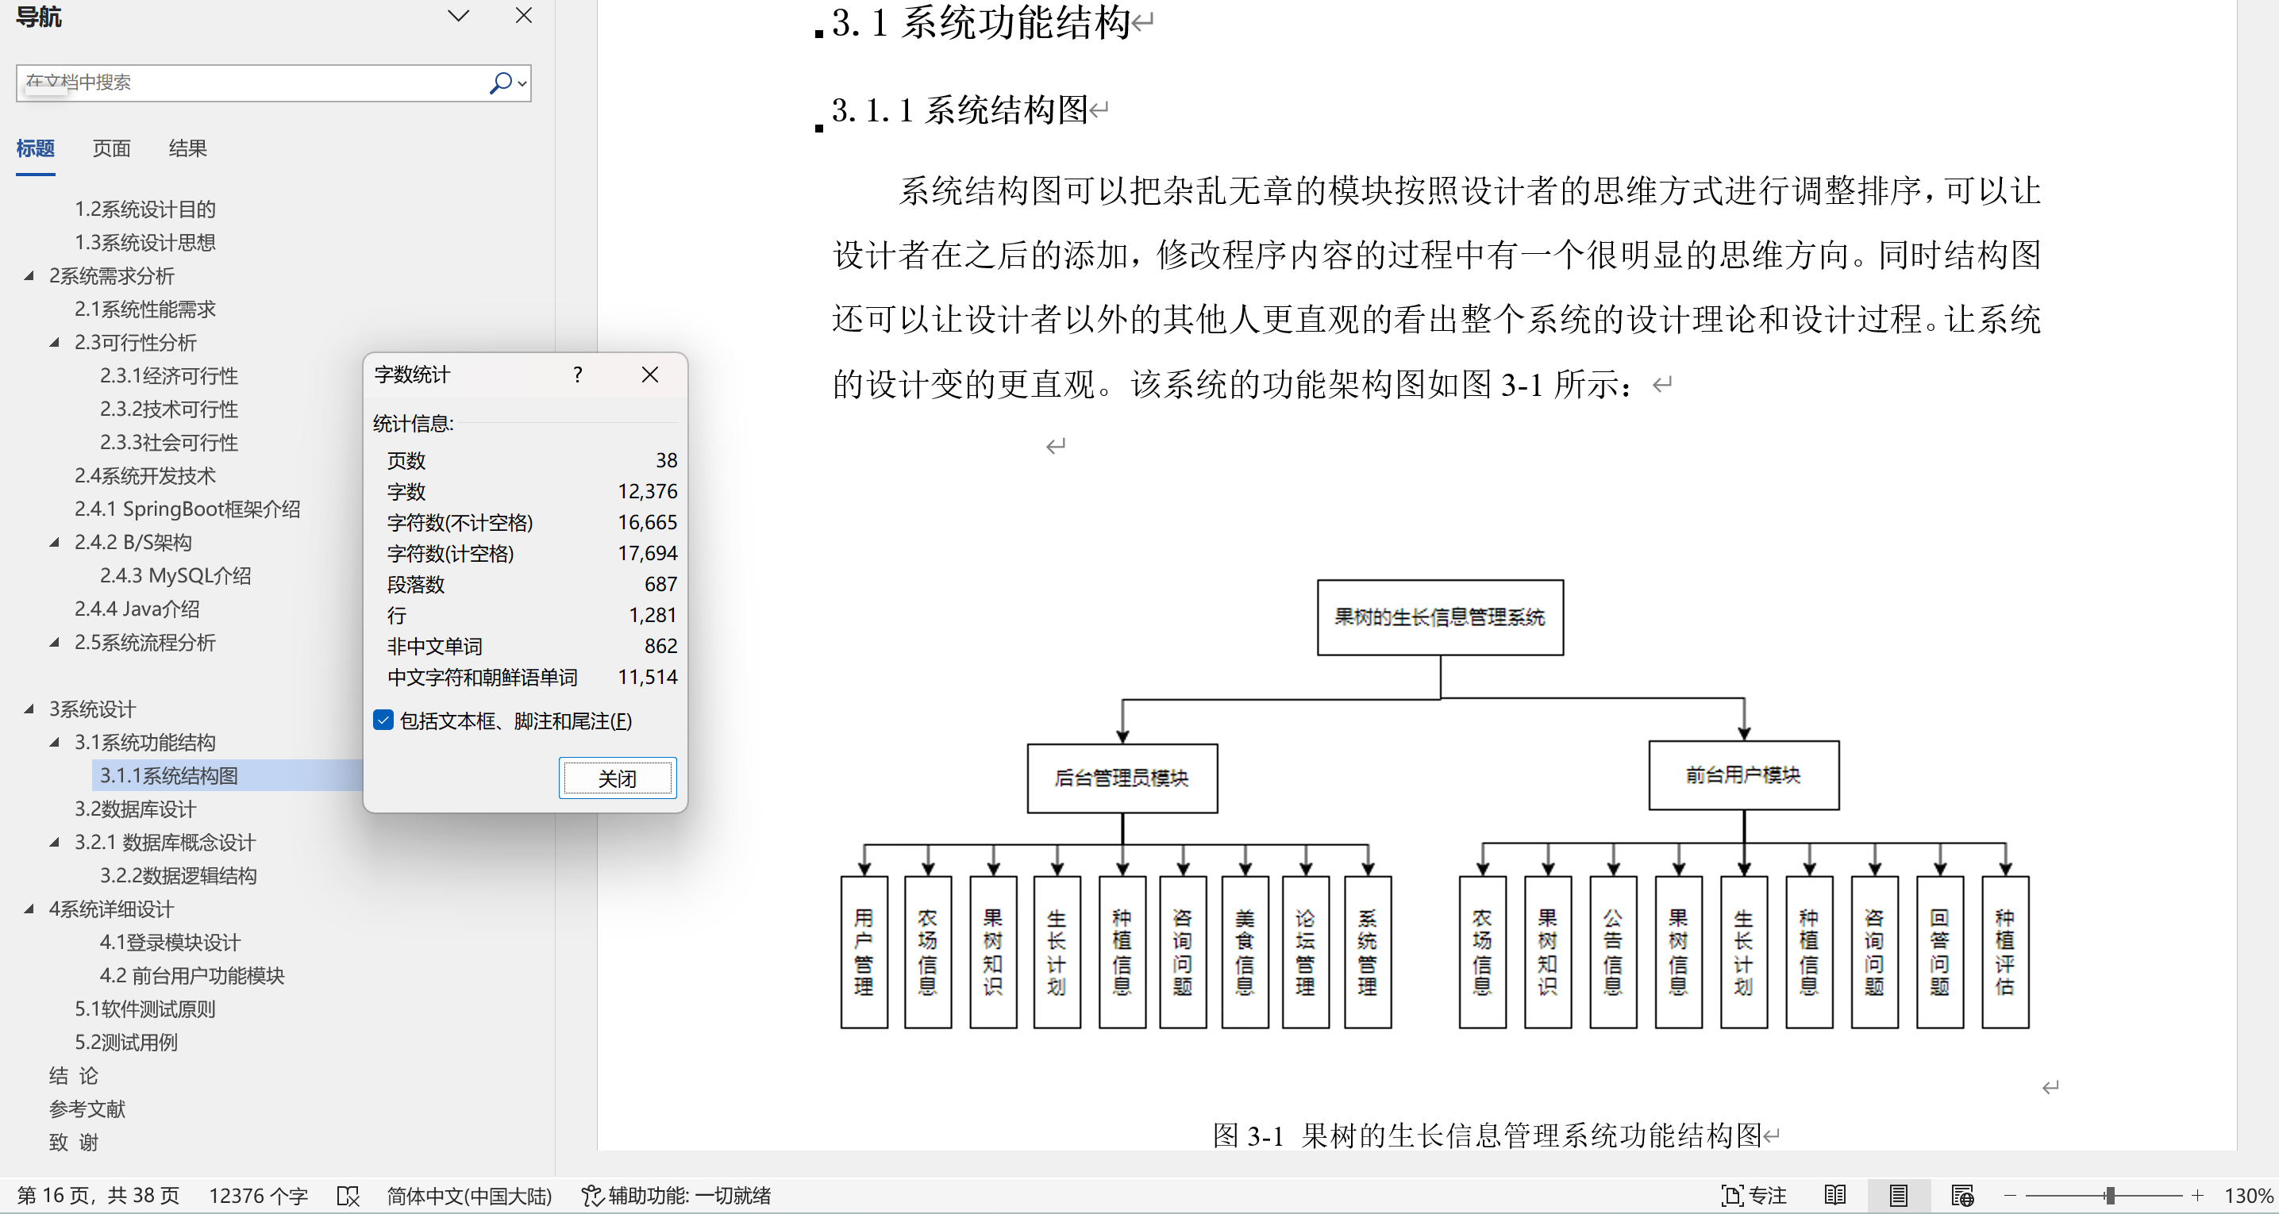Go to heading 5.1软件测试原则

click(x=145, y=1008)
